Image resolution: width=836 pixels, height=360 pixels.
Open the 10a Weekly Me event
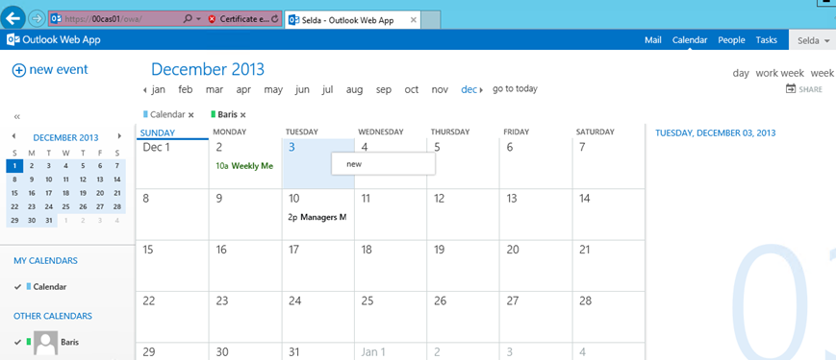pyautogui.click(x=244, y=166)
